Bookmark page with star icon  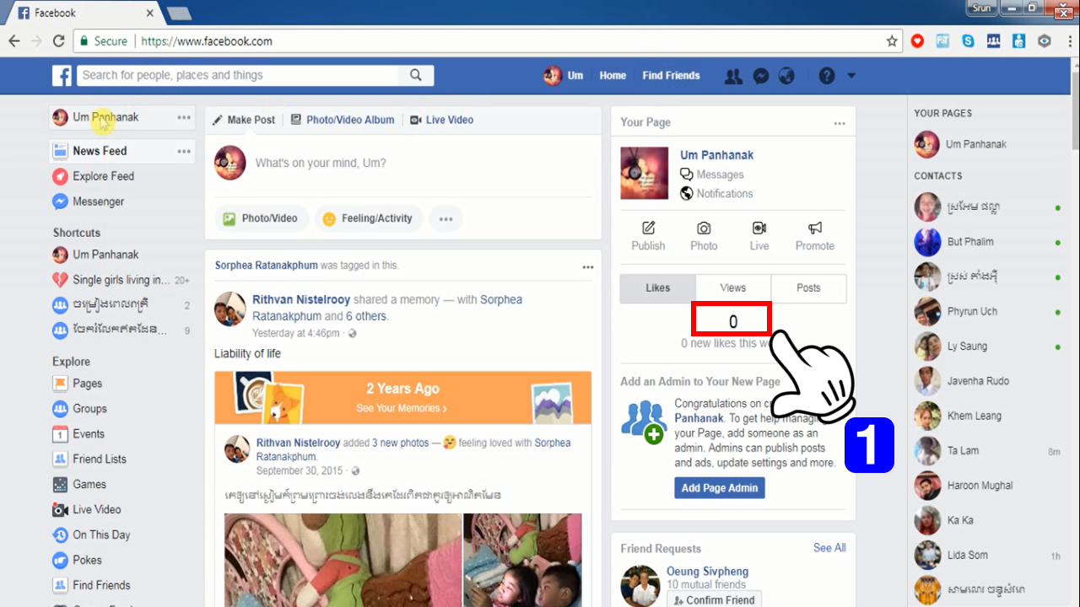(892, 40)
